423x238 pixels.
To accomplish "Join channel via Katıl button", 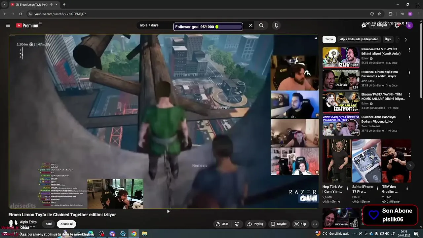I will coord(49,224).
